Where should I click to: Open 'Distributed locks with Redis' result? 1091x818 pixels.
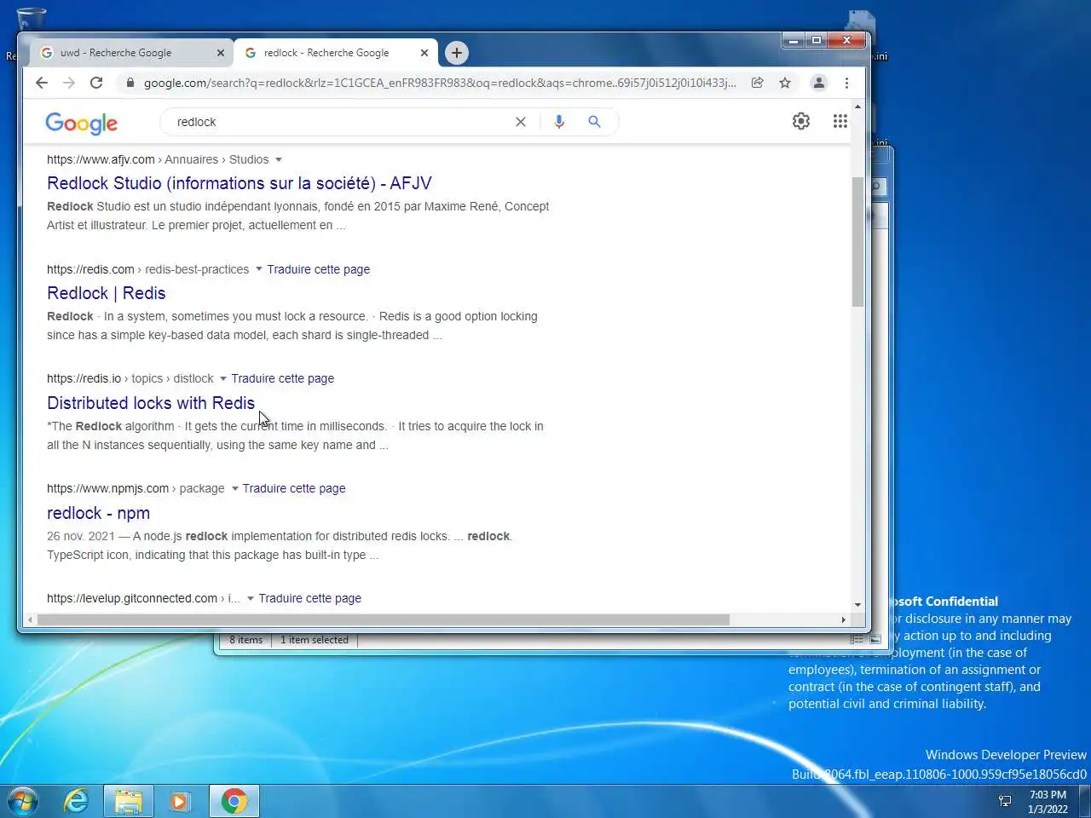[151, 403]
